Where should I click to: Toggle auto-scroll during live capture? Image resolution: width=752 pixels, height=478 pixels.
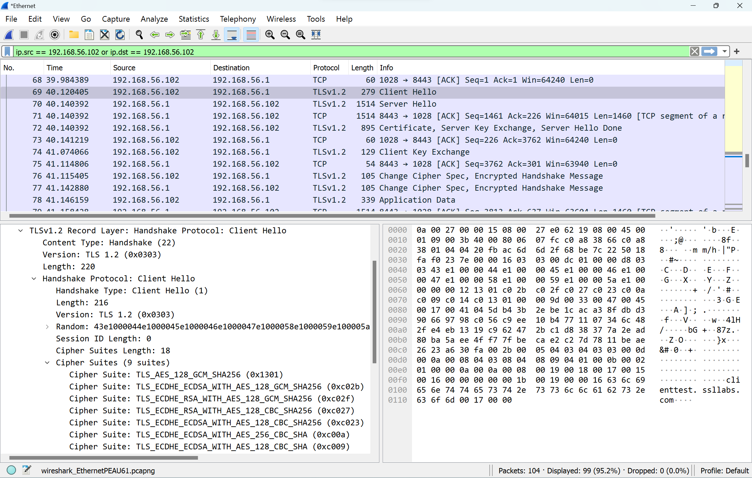pyautogui.click(x=232, y=35)
